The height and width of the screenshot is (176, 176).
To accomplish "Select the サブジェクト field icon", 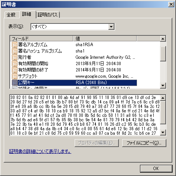I will 14,76.
